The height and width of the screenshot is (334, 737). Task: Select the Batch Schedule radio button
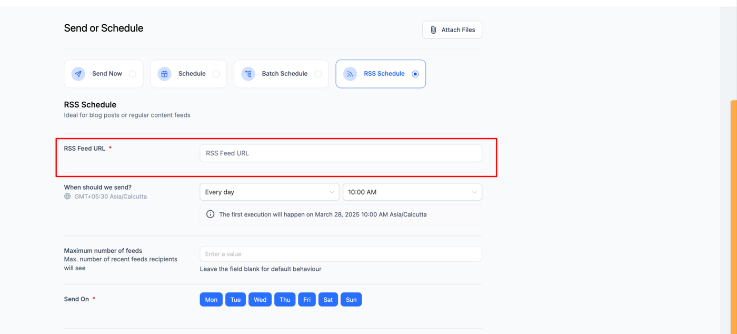pyautogui.click(x=318, y=74)
